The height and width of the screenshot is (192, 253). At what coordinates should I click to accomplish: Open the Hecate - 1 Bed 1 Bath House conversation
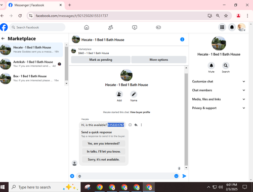point(31,50)
